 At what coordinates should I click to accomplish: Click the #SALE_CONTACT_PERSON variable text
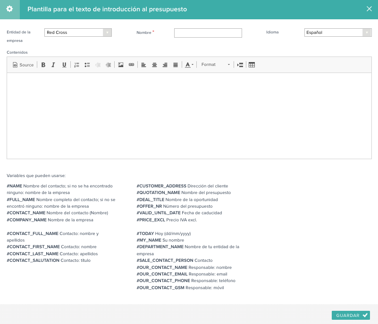click(x=165, y=260)
